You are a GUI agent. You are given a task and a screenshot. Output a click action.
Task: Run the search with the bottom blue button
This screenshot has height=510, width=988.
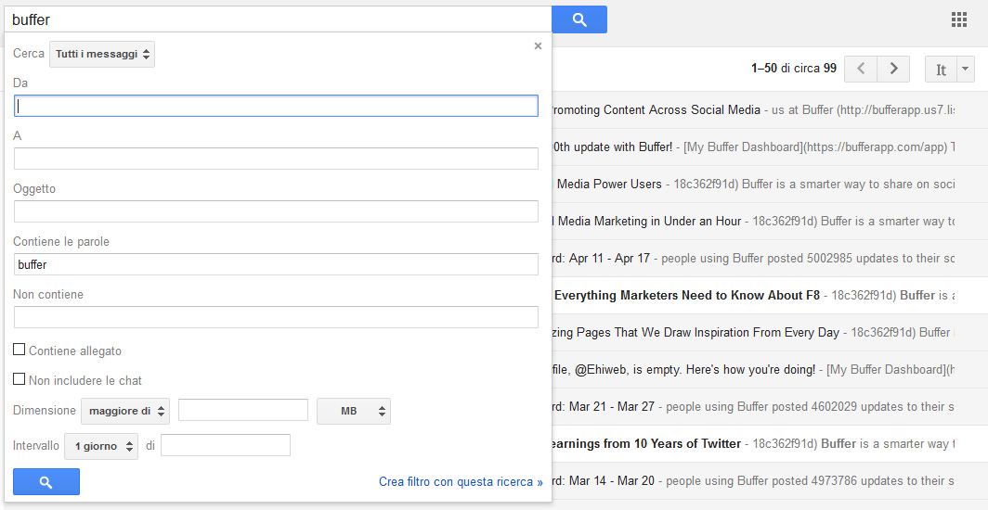[46, 481]
